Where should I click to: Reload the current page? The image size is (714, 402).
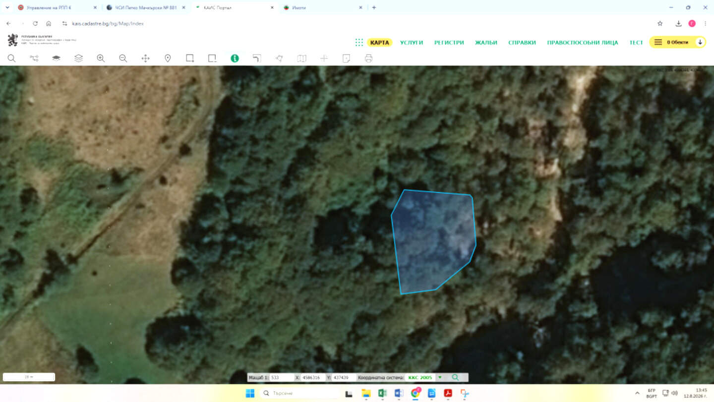pos(35,23)
